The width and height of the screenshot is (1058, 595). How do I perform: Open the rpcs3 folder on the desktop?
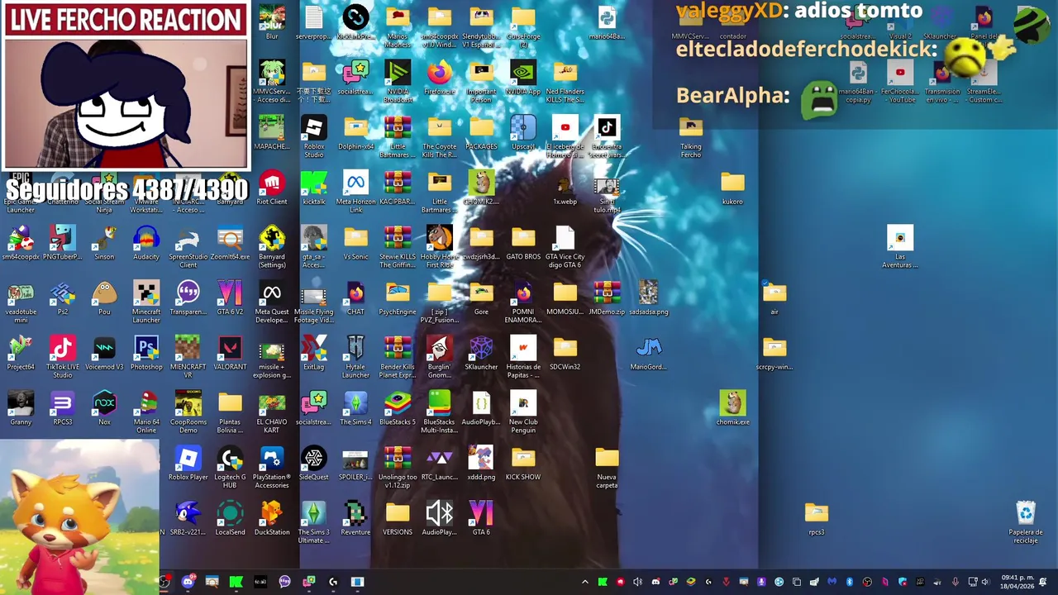coord(817,518)
